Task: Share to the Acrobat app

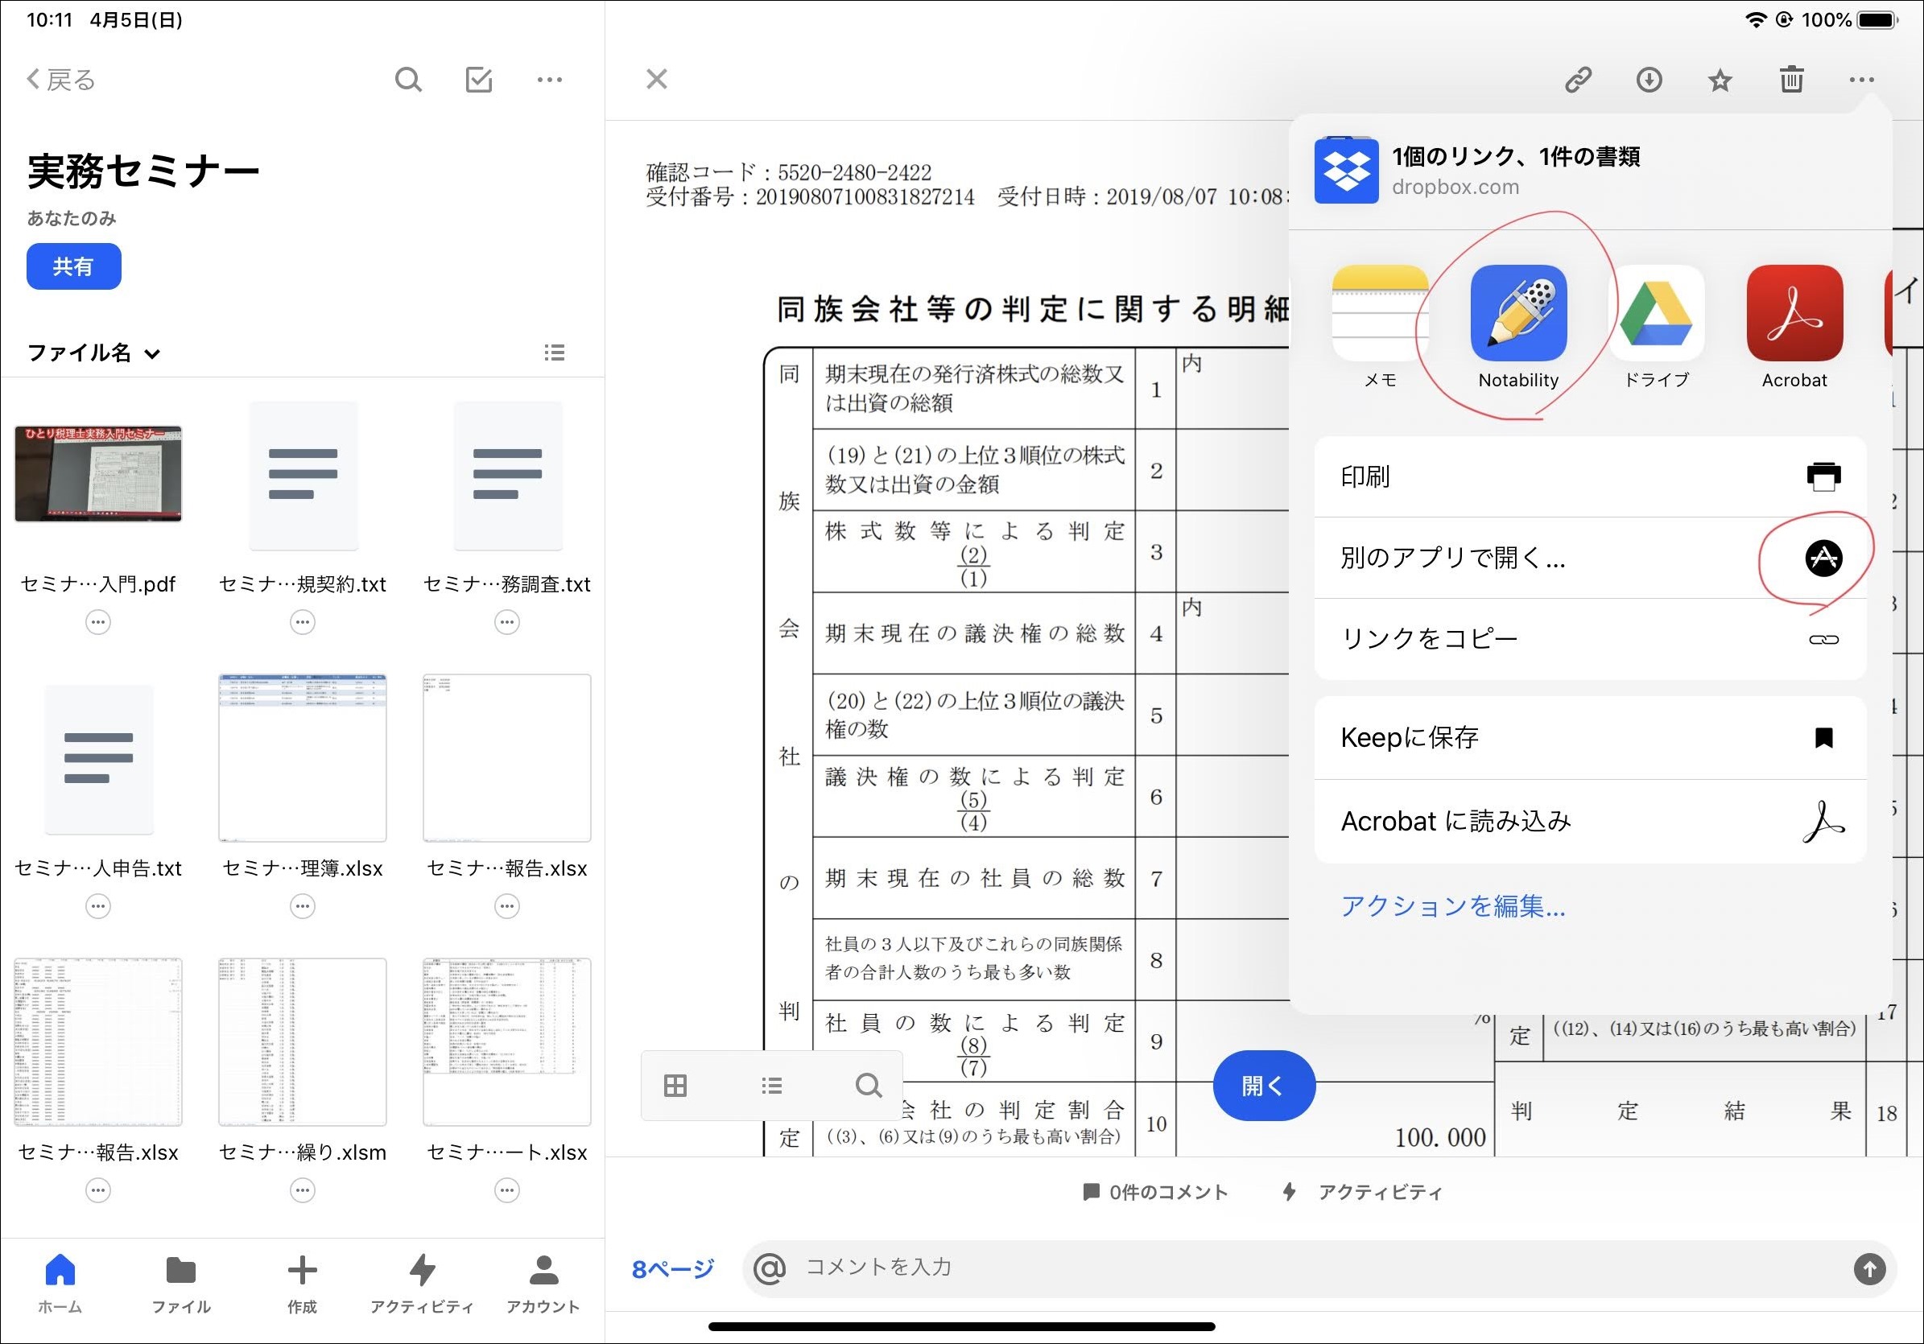Action: click(1795, 328)
